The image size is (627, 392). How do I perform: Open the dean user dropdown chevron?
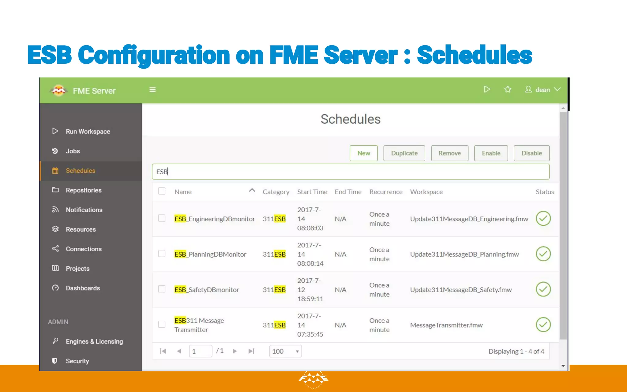pyautogui.click(x=558, y=89)
